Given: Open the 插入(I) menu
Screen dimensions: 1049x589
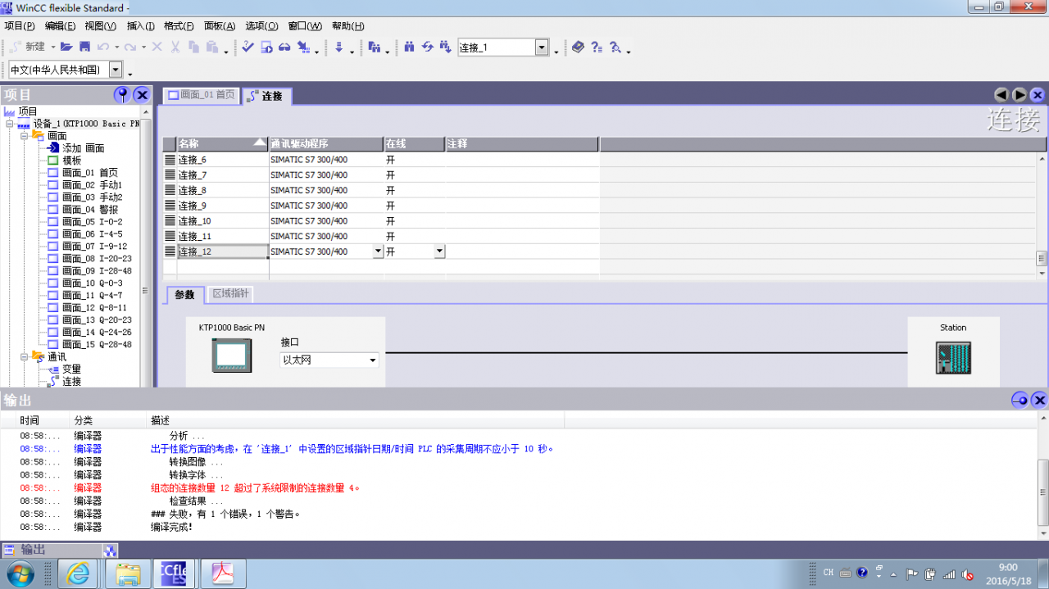Looking at the screenshot, I should (x=141, y=26).
